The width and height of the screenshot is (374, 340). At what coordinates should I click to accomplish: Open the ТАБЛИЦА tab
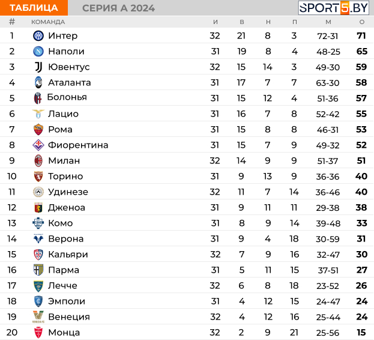[x=34, y=8]
